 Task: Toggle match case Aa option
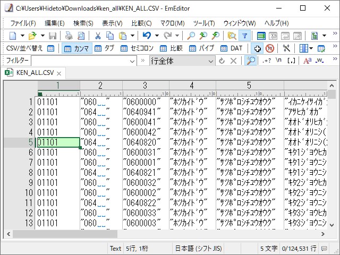(x=307, y=61)
